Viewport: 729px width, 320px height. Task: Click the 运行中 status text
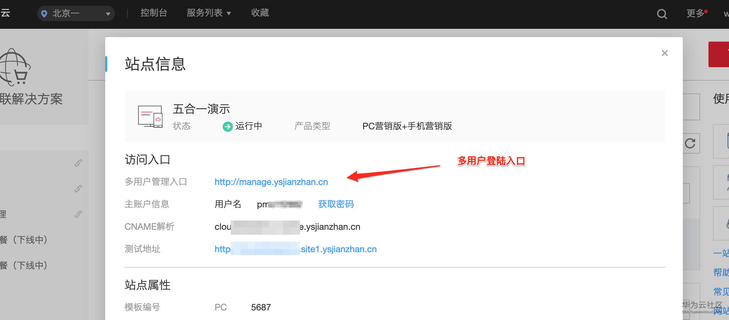click(249, 126)
